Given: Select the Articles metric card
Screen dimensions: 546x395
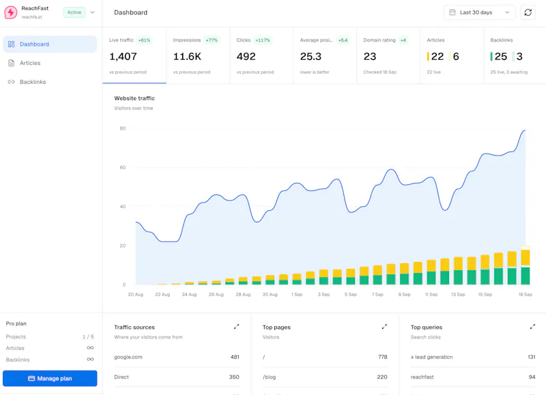Looking at the screenshot, I should (x=452, y=55).
